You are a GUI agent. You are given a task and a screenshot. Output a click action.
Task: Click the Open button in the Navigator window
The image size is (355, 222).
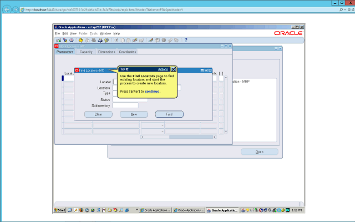point(260,152)
